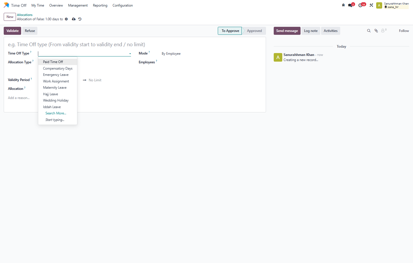
Task: Click Sanurahhman Khan's avatar in the chatter message
Action: (x=278, y=57)
